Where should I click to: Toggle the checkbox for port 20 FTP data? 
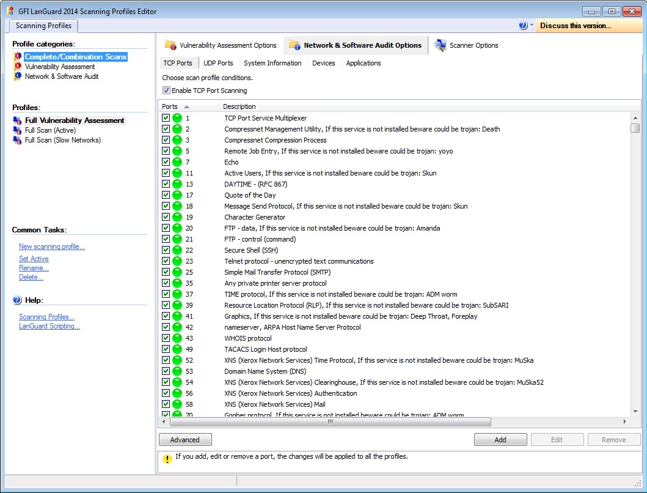[166, 228]
